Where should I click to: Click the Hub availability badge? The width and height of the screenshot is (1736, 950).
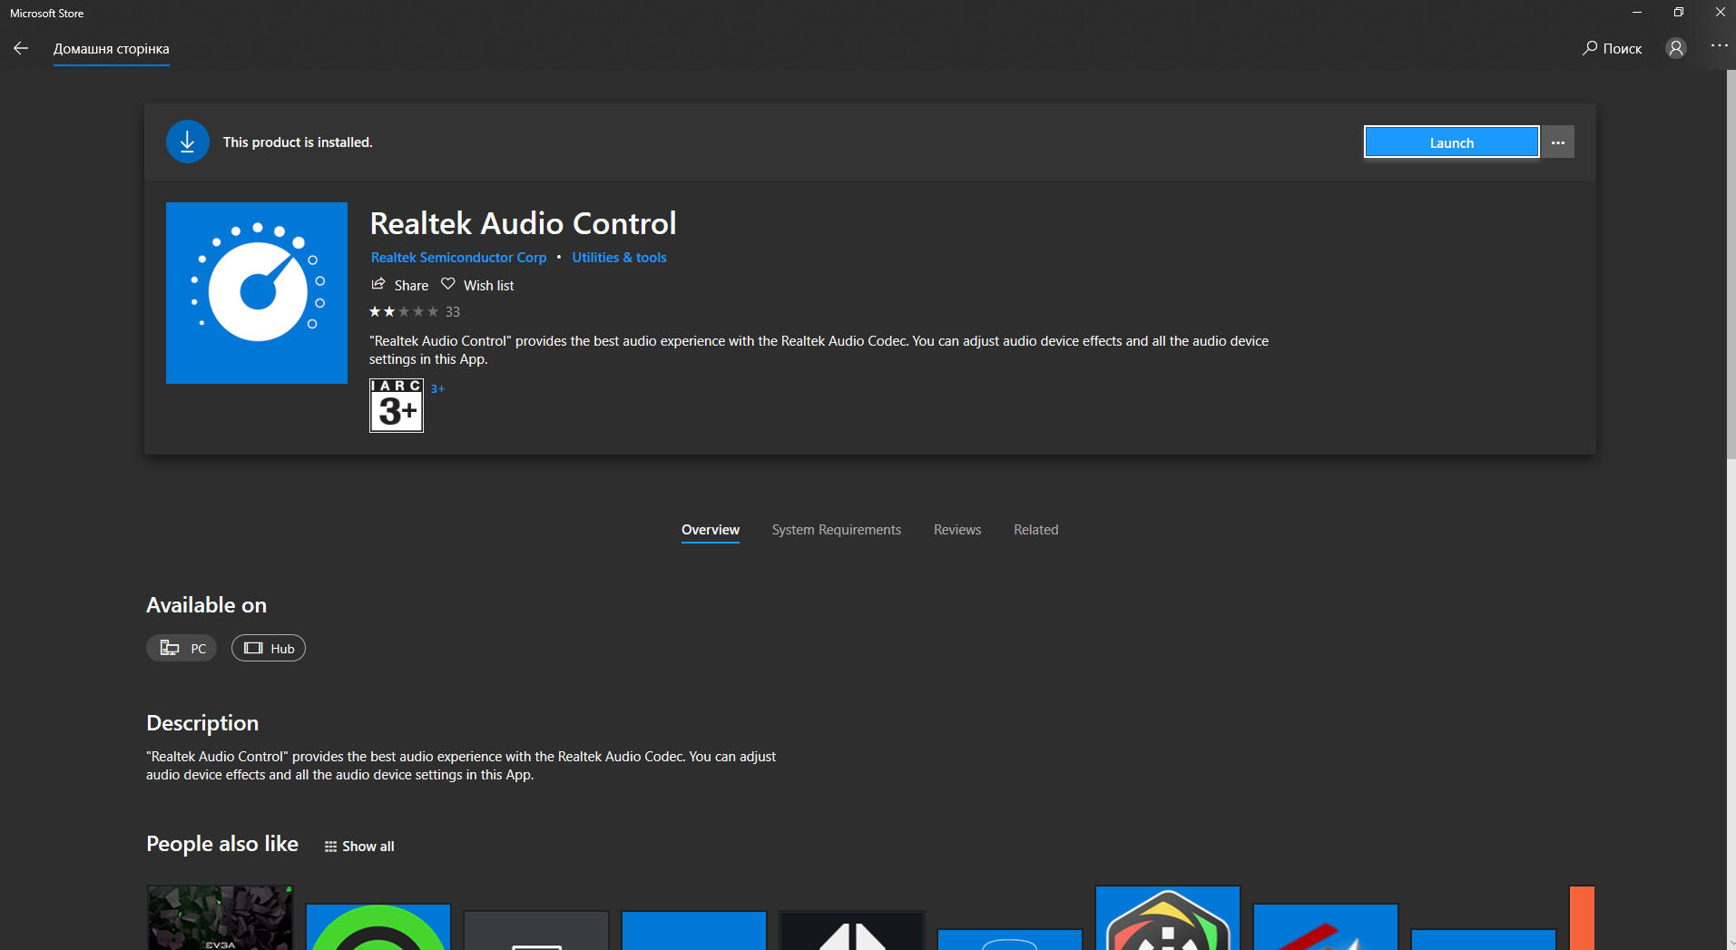(x=269, y=648)
